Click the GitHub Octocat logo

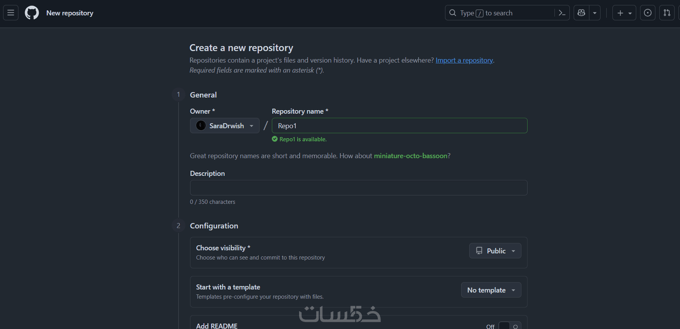tap(32, 13)
